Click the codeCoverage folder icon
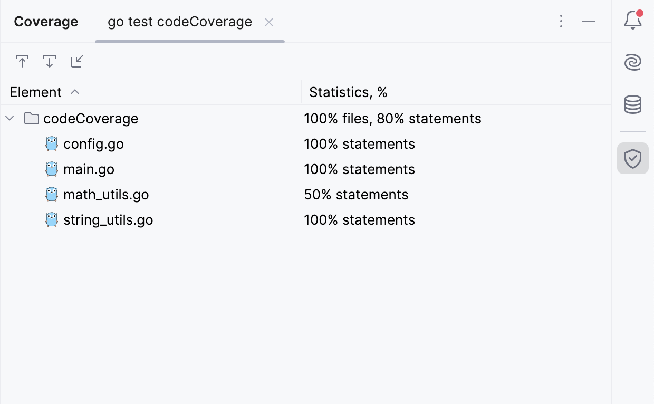Screen dimensions: 654x404 (x=31, y=118)
